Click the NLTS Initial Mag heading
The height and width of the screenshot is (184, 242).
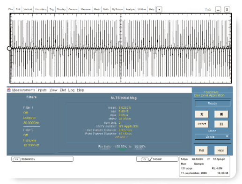coord(124,98)
